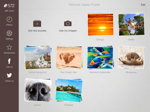150x112 pixels.
Task: Open the History clock icon
Action: click(x=9, y=19)
